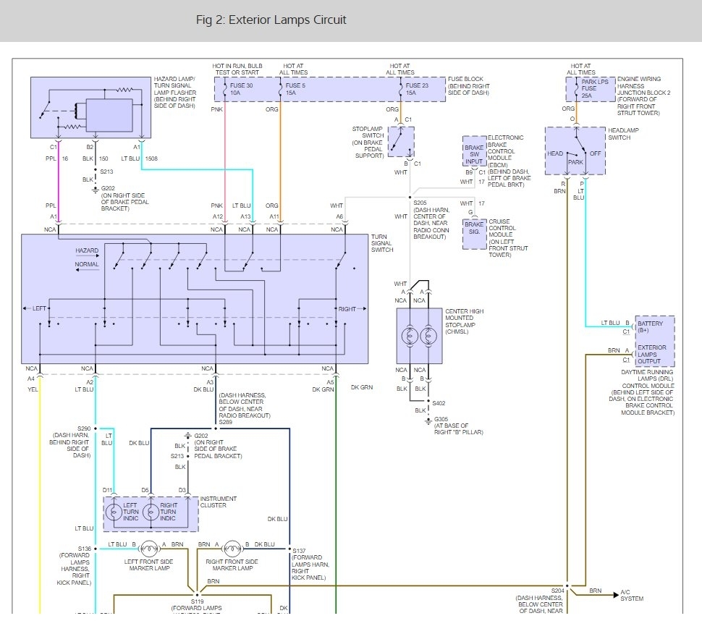Select the Exterior Lamps Output label
This screenshot has height=621, width=702.
point(654,354)
